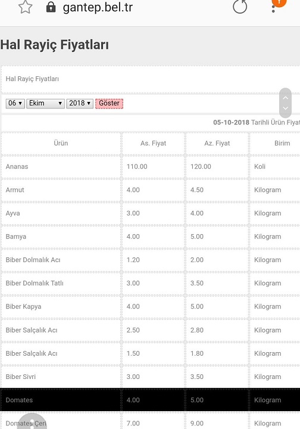Tap the floating gray circle button

pos(32,421)
